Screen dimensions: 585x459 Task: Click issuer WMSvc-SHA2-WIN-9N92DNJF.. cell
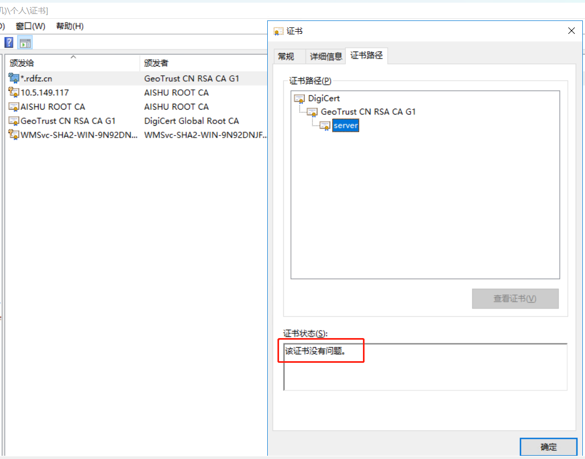(x=205, y=135)
